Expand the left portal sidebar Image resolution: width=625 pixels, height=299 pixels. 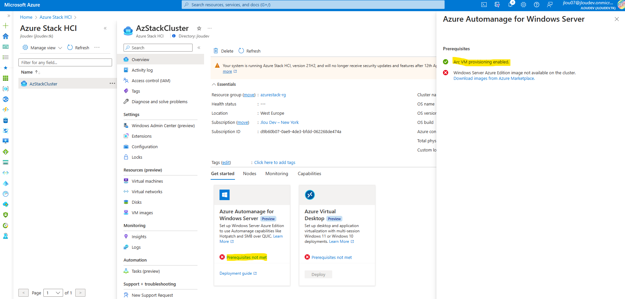[9, 16]
